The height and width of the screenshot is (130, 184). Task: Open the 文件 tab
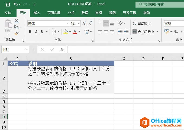click(x=8, y=13)
